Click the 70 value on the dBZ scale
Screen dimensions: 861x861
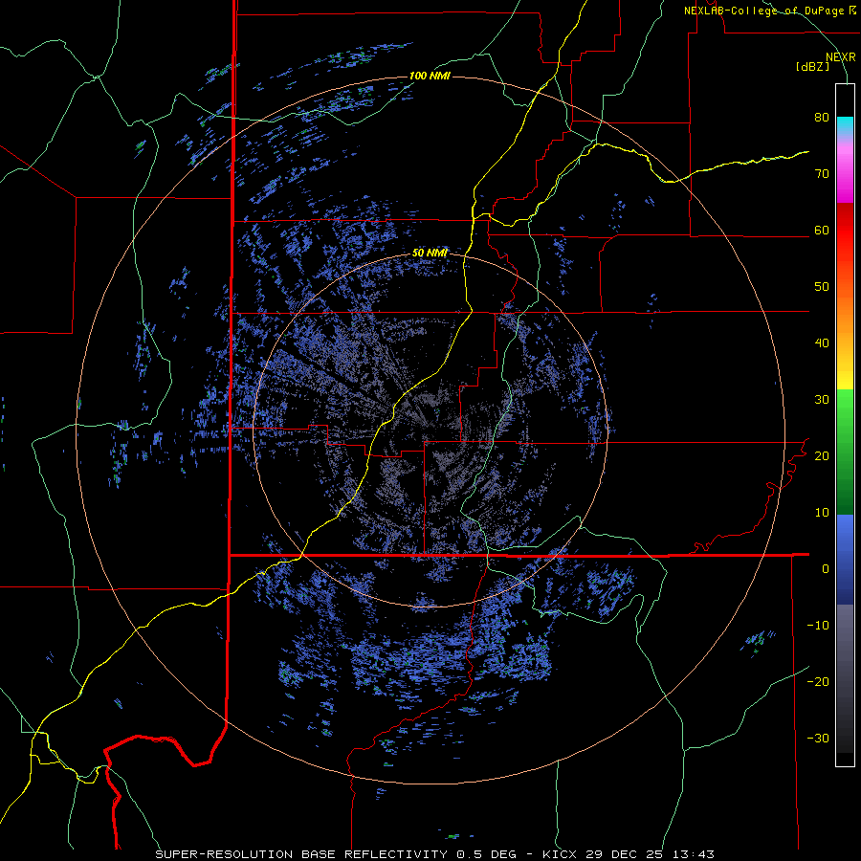pyautogui.click(x=822, y=174)
